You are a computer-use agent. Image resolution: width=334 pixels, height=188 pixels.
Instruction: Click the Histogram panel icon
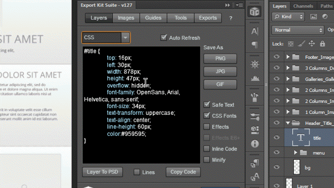coord(255,78)
